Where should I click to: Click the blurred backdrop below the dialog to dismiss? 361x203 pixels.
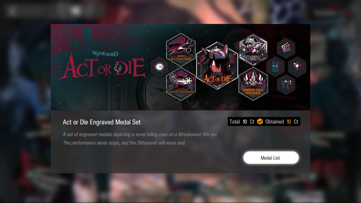coord(180,187)
